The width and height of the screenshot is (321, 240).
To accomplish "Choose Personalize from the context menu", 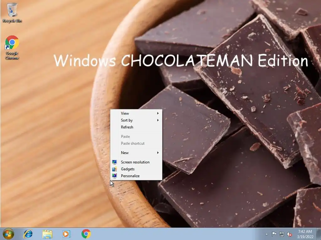I will [136, 176].
